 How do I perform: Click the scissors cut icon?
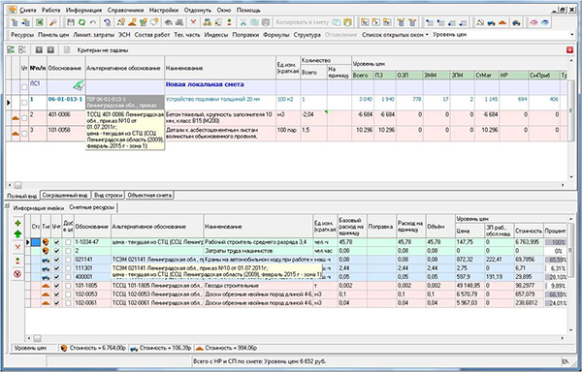pyautogui.click(x=242, y=22)
